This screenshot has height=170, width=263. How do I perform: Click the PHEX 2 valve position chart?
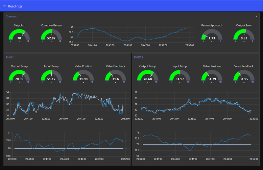(x=196, y=106)
